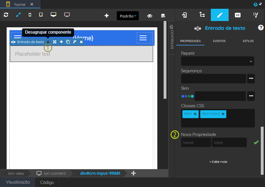Viewport: 265px width, 187px height.
Task: Click the properties panel vertical scrollbar
Action: pos(262,151)
